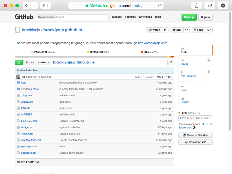This screenshot has width=232, height=174.
Task: Click Clone in Desktop button
Action: [195, 135]
